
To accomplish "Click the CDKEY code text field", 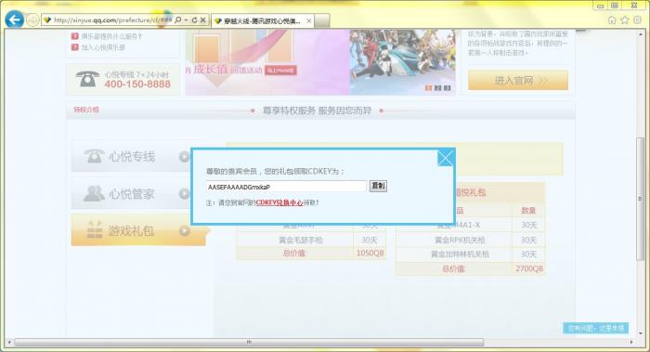I will coord(286,187).
